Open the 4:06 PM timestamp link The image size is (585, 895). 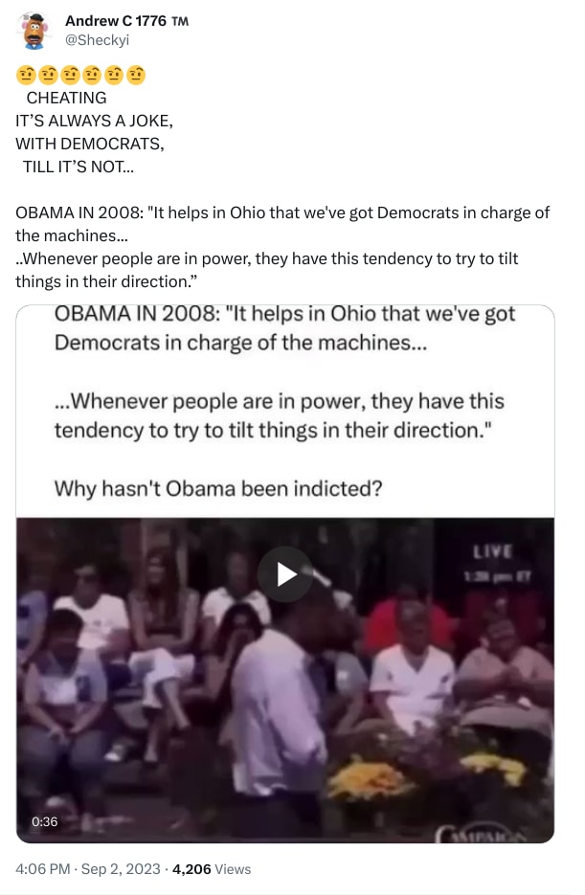point(43,869)
